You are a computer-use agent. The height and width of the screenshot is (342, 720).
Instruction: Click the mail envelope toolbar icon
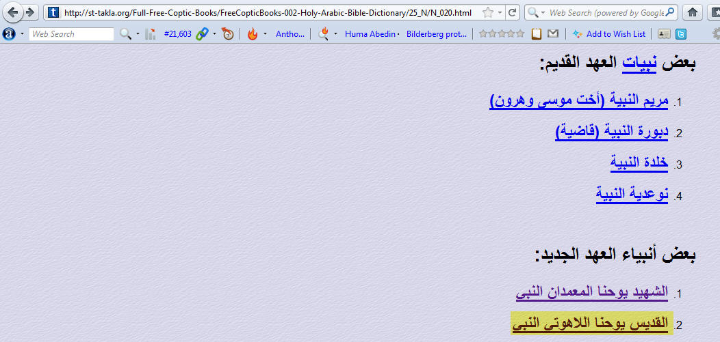pos(552,33)
